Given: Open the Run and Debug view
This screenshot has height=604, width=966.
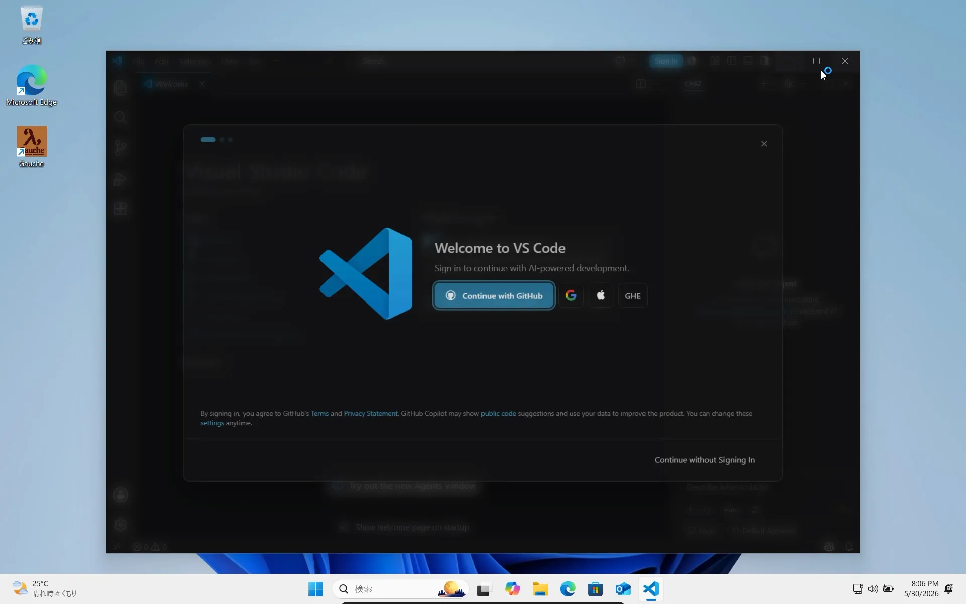Looking at the screenshot, I should tap(120, 179).
